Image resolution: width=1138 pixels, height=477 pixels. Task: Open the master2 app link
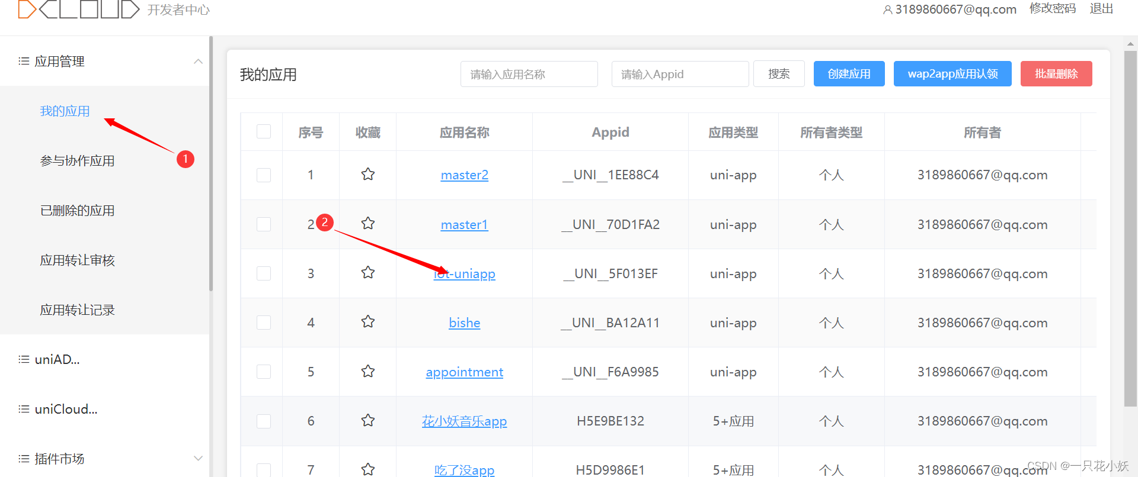click(x=465, y=175)
